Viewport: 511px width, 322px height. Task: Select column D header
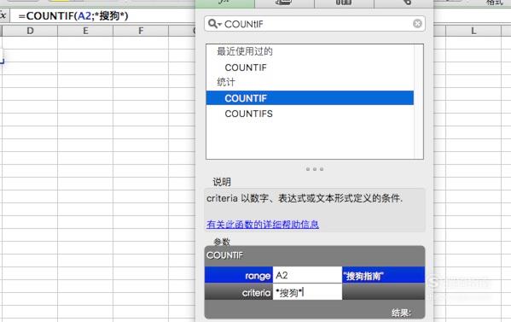[x=30, y=31]
